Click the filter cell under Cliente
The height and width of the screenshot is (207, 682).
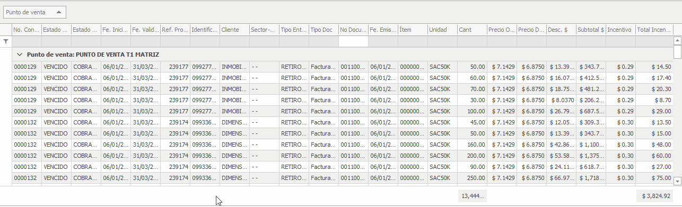234,41
